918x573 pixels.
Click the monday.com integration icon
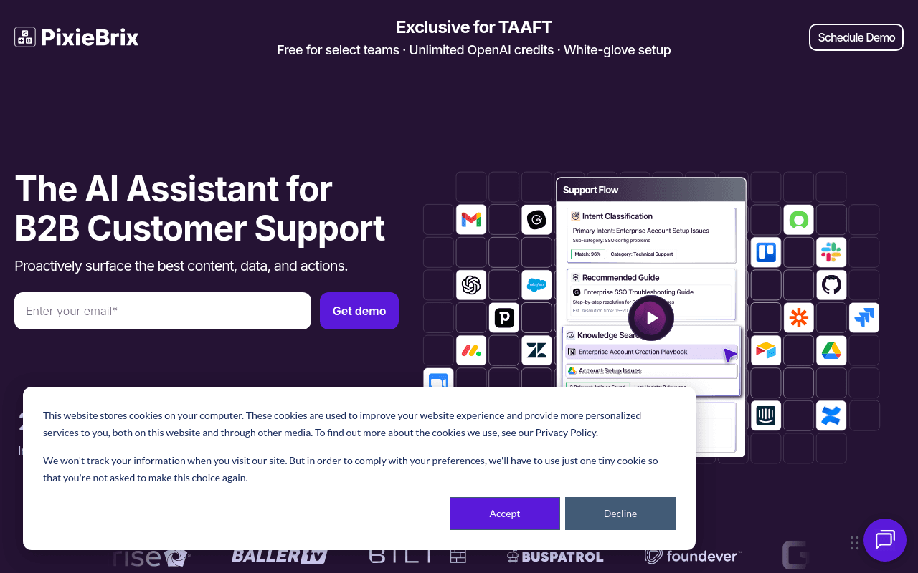471,350
